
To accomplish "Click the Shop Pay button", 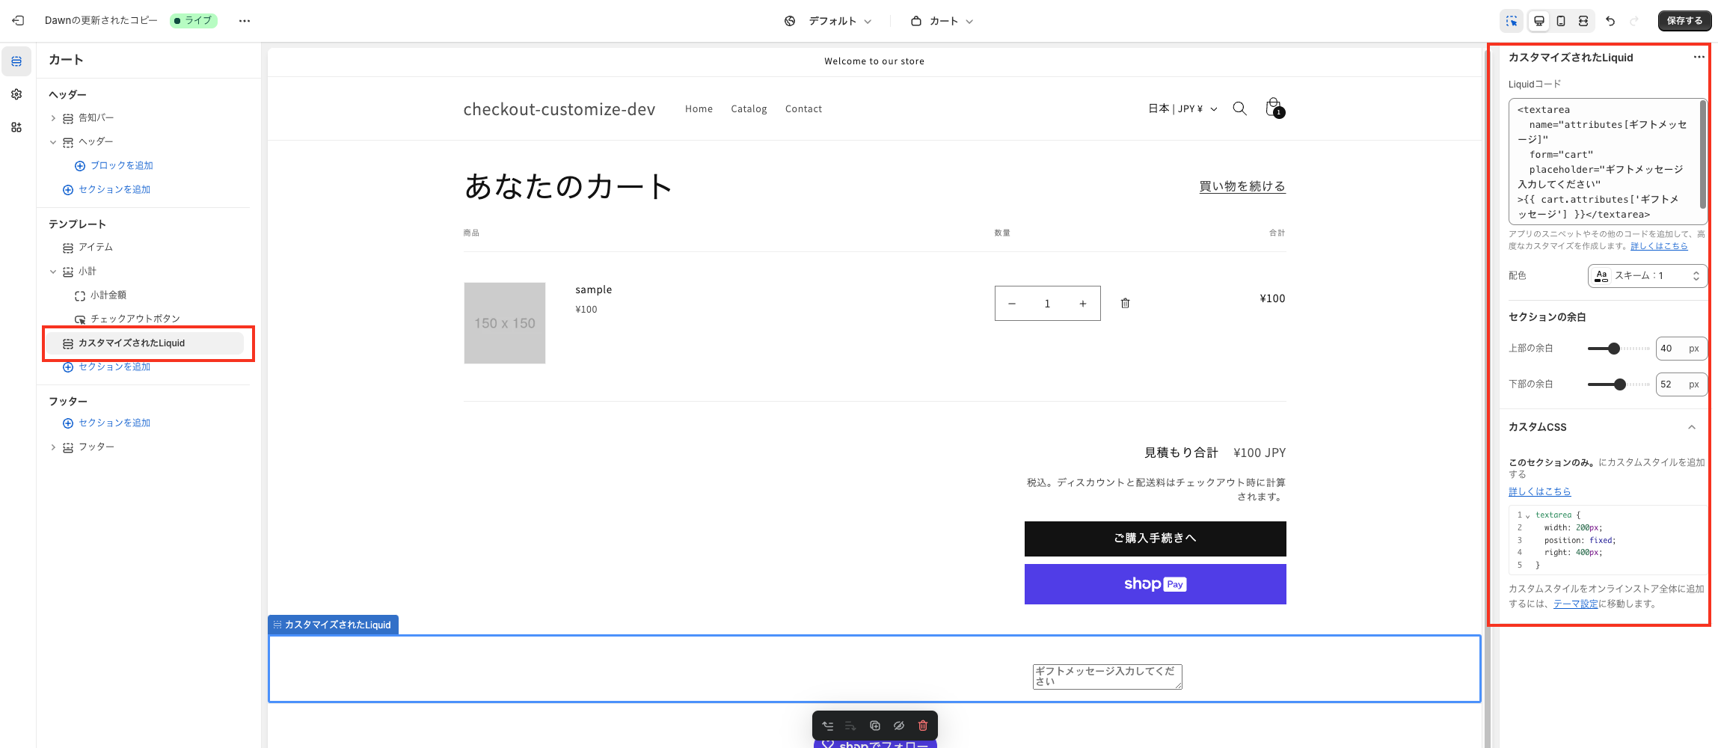I will tap(1155, 584).
